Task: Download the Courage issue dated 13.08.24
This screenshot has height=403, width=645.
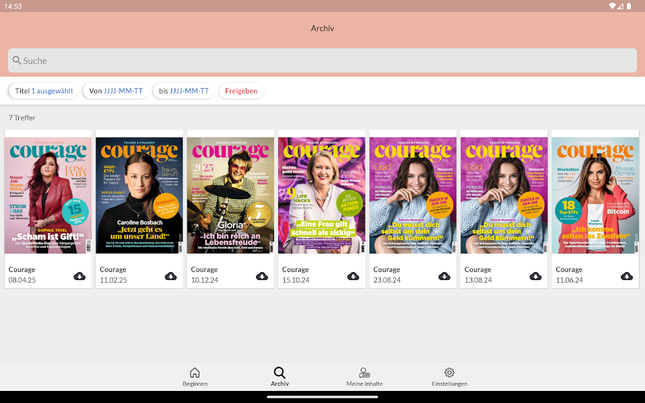Action: pos(535,276)
